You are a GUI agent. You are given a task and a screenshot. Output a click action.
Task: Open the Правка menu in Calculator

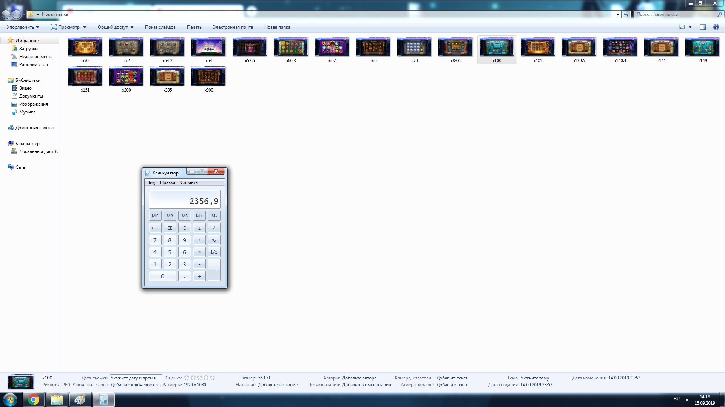click(x=167, y=182)
